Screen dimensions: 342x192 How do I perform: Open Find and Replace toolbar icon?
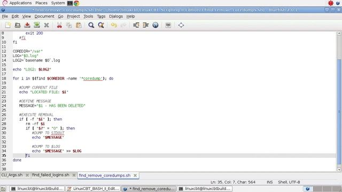point(101,25)
